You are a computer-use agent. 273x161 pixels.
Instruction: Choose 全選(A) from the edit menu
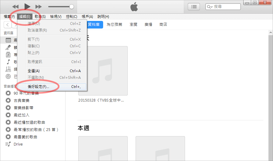(x=52, y=71)
